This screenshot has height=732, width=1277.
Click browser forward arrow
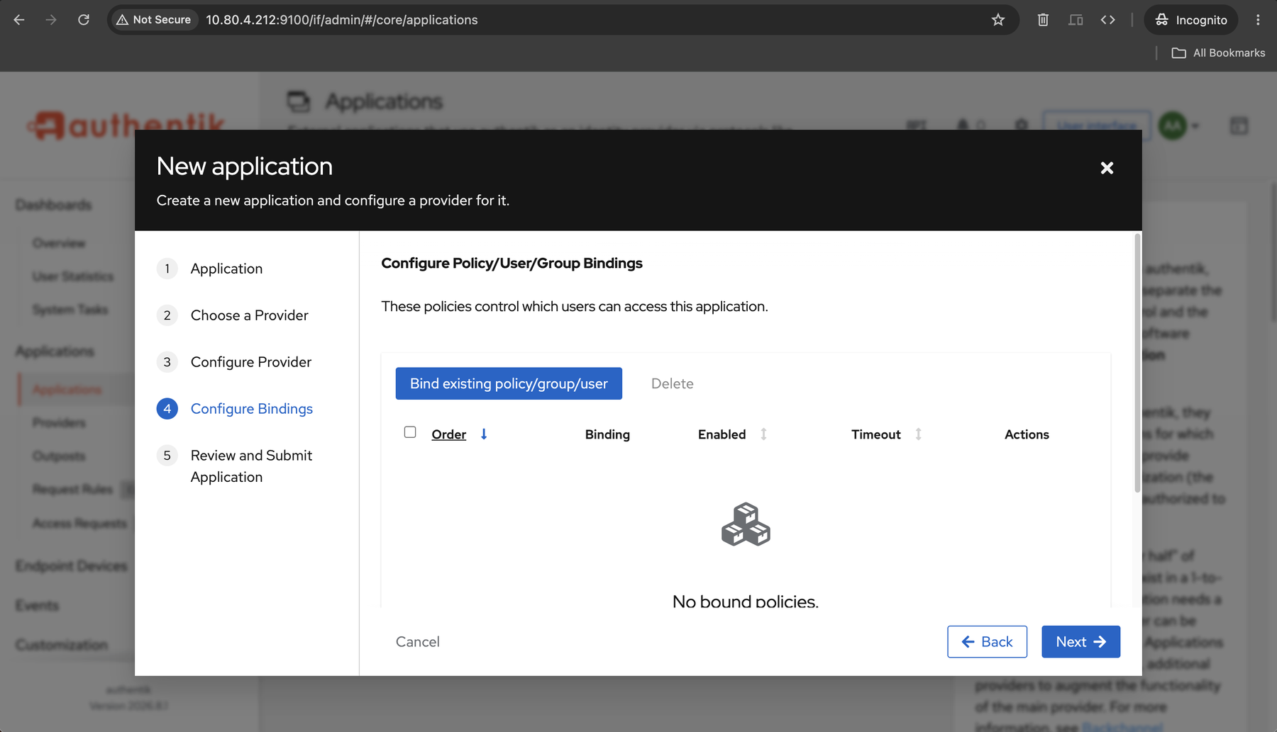click(51, 20)
